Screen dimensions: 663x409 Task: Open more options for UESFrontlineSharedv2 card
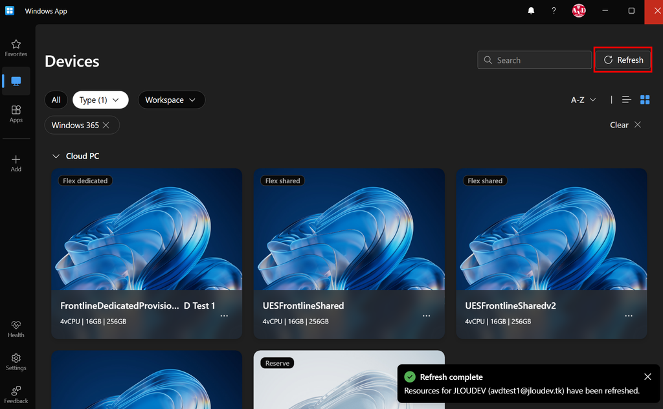coord(629,316)
